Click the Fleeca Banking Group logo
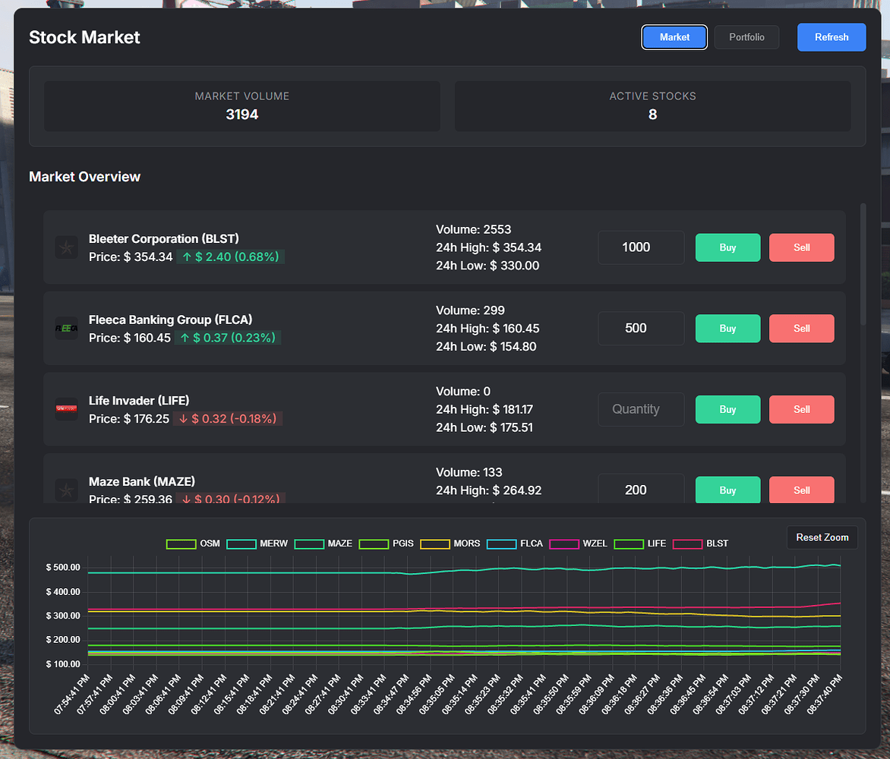The height and width of the screenshot is (759, 890). point(66,328)
